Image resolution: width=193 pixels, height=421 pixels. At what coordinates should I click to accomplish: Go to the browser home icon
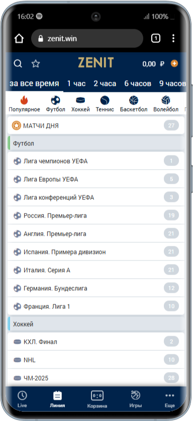click(19, 38)
